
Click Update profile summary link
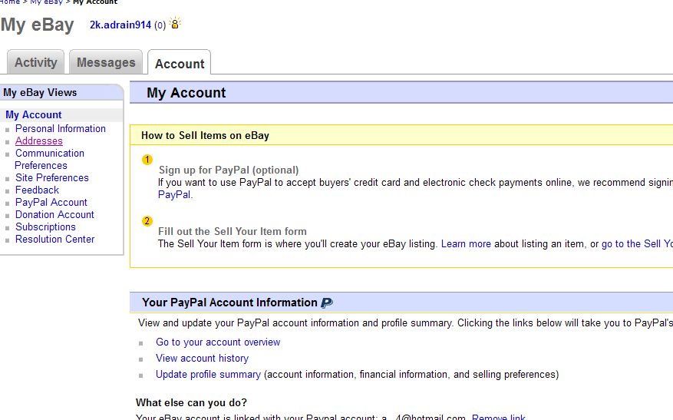point(208,375)
